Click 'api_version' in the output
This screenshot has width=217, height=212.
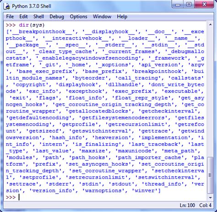tap(160, 65)
